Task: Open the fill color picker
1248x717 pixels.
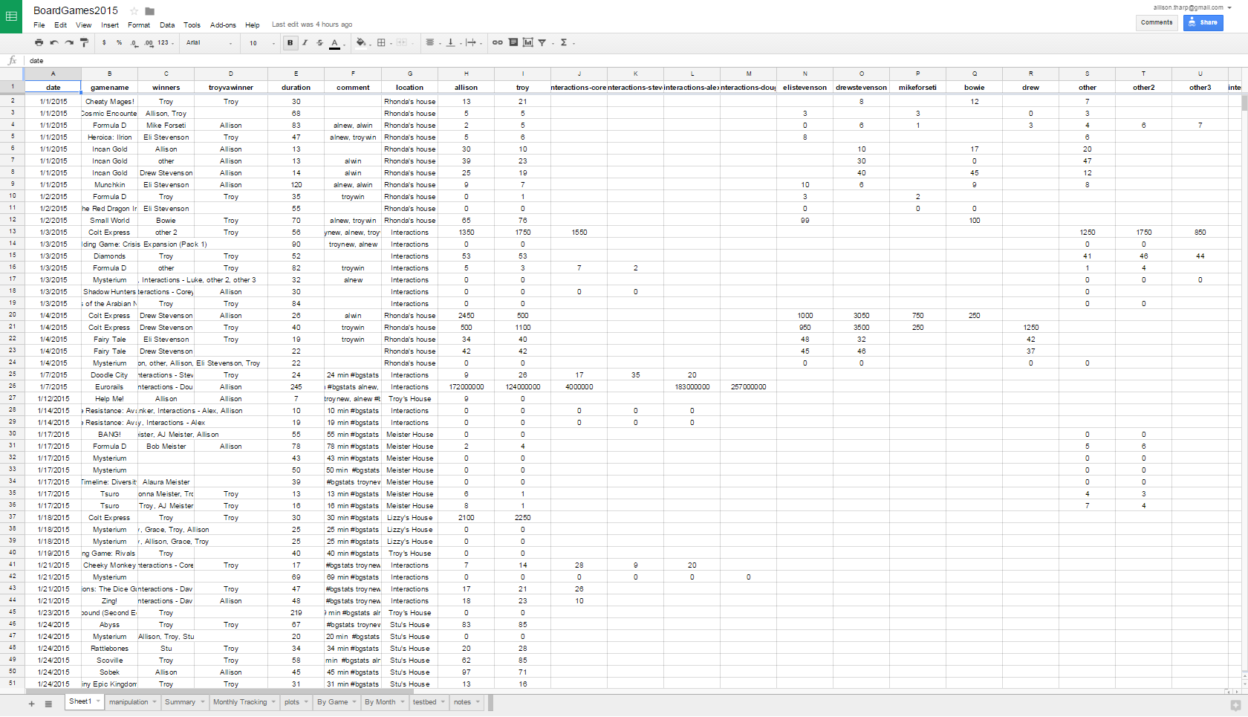Action: click(361, 43)
